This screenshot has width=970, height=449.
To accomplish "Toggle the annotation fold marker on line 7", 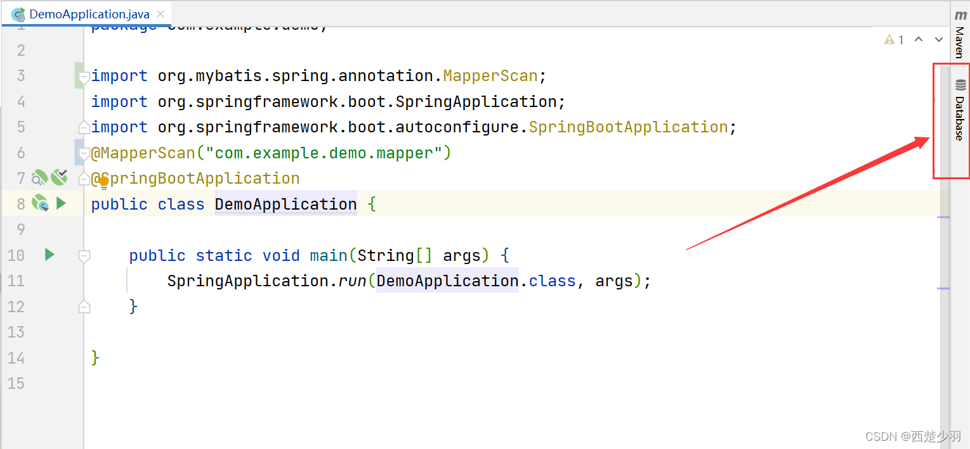I will tap(84, 180).
